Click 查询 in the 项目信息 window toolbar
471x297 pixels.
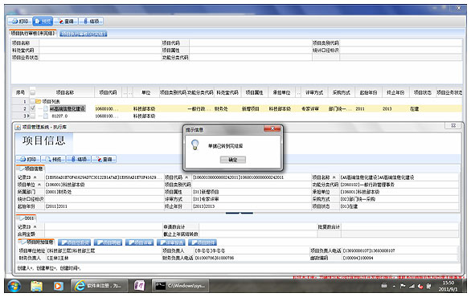(x=104, y=159)
